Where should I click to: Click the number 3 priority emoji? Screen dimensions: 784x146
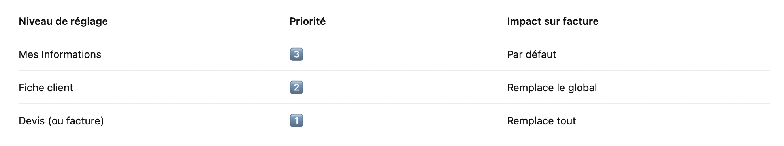[x=296, y=54]
